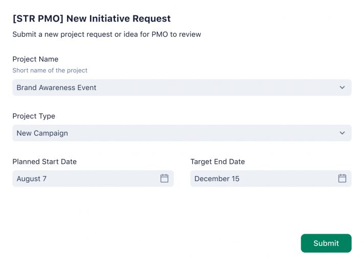Open the New Campaign dropdown
This screenshot has height=265, width=364.
click(182, 133)
